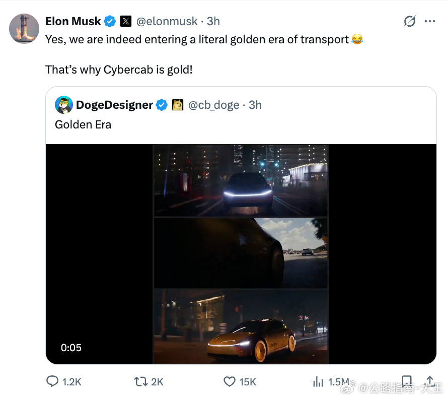Share the post using the upload arrow icon
This screenshot has height=398, width=448.
tap(430, 381)
